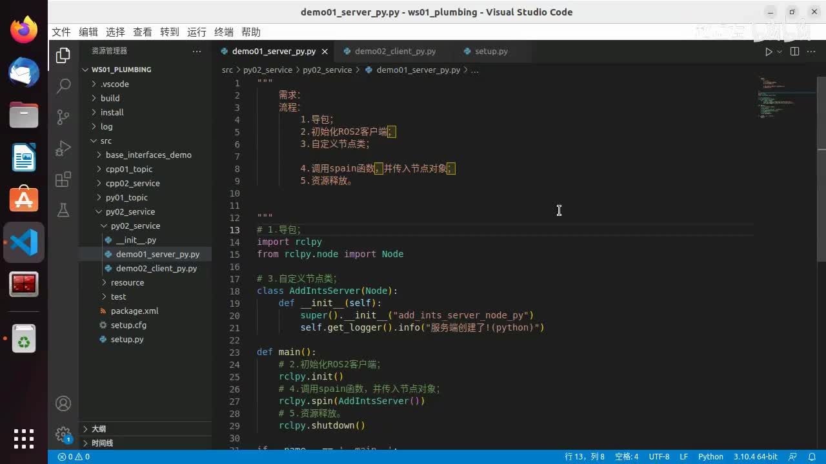
Task: Open Ubuntu Software from the dock
Action: coord(24,200)
